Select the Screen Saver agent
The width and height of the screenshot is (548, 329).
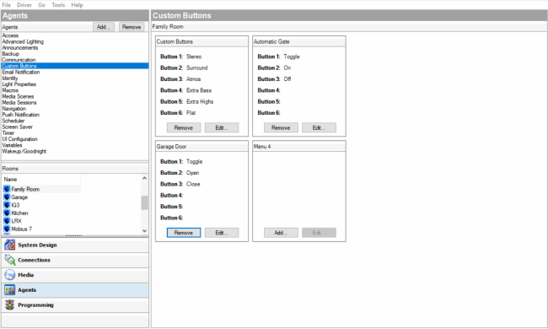point(17,127)
